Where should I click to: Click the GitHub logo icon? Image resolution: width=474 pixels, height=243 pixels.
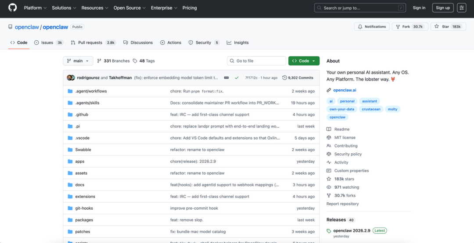click(x=12, y=8)
